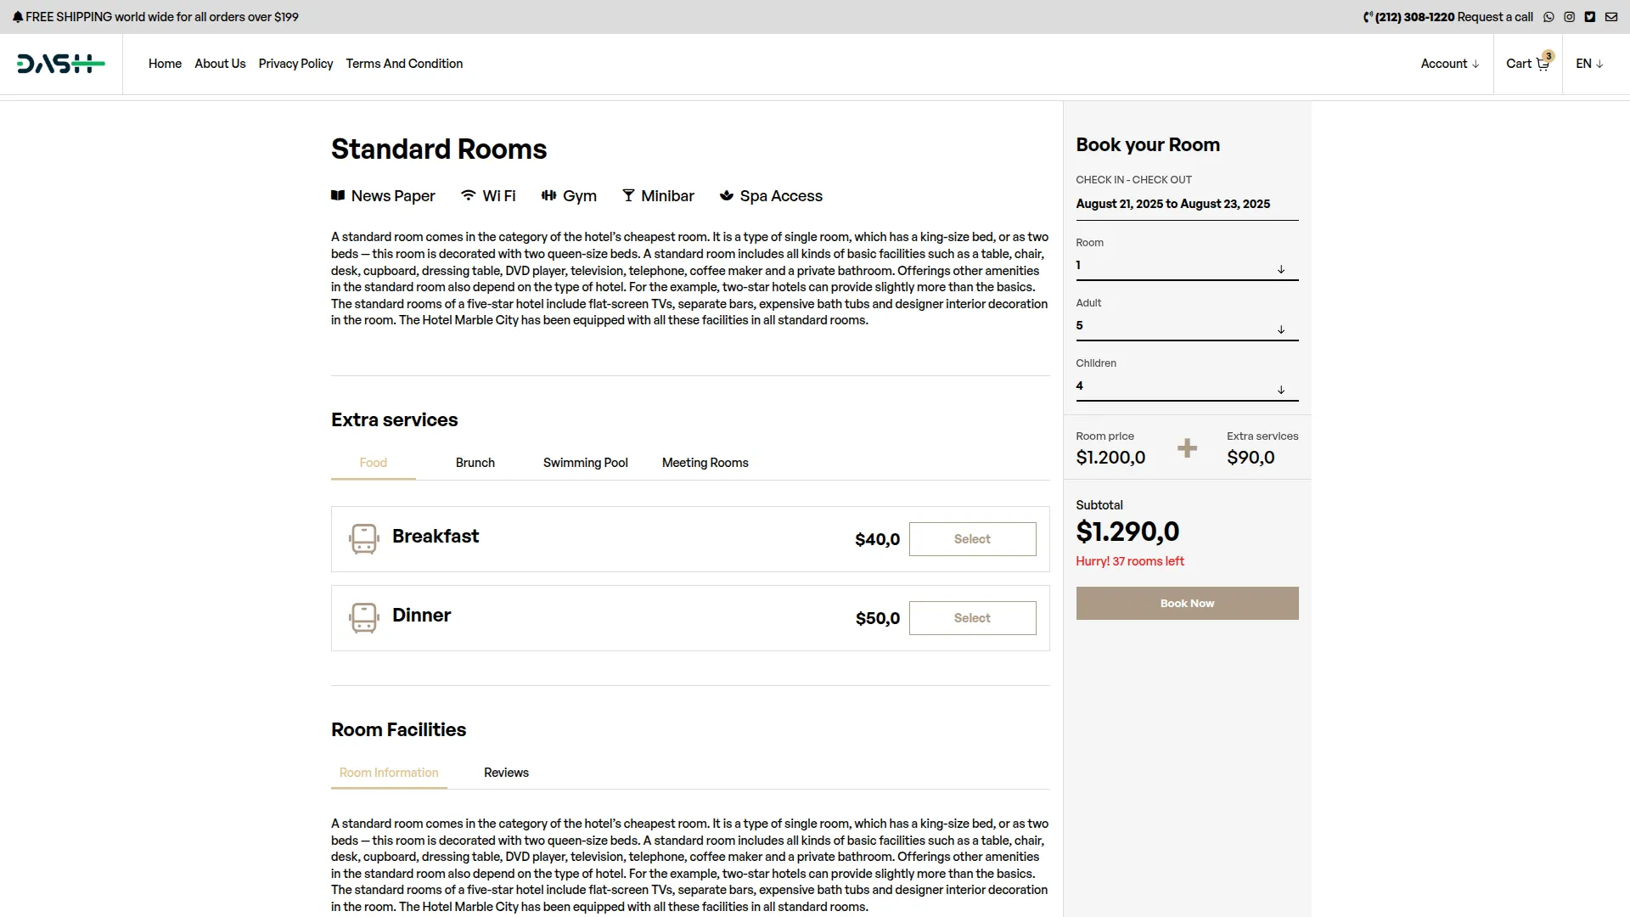Open the shopping cart icon

[x=1543, y=65]
